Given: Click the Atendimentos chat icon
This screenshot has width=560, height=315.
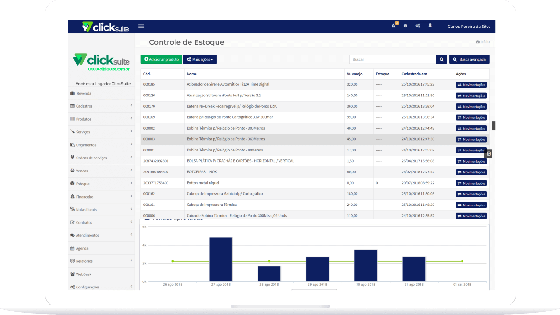Looking at the screenshot, I should pos(72,235).
